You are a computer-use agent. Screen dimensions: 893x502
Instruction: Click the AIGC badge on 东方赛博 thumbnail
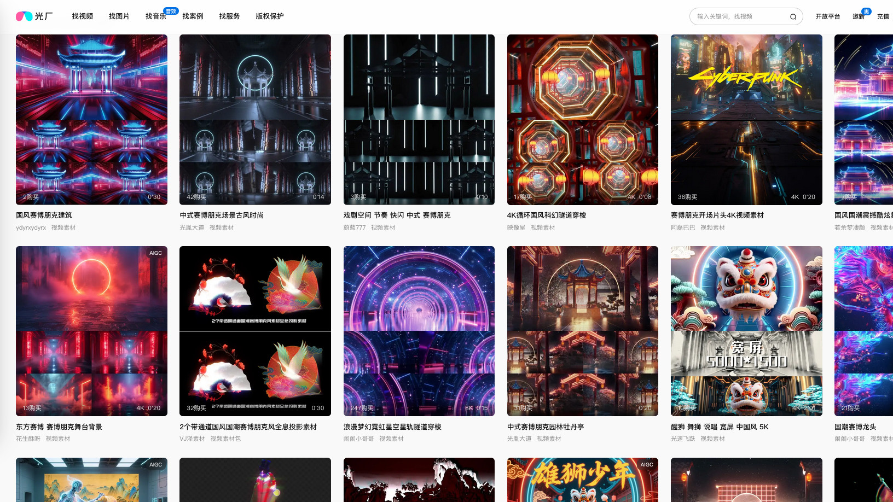[x=155, y=253]
